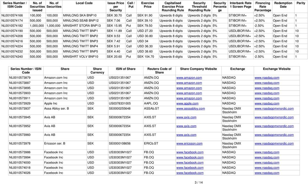The image size is (308, 184).
Task: Select issue price SEK 15.95
Action: tap(114, 26)
